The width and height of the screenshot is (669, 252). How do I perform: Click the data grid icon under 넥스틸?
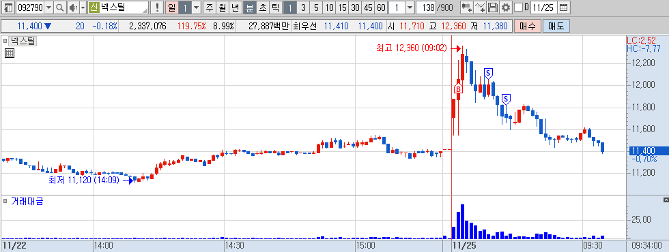[x=10, y=53]
